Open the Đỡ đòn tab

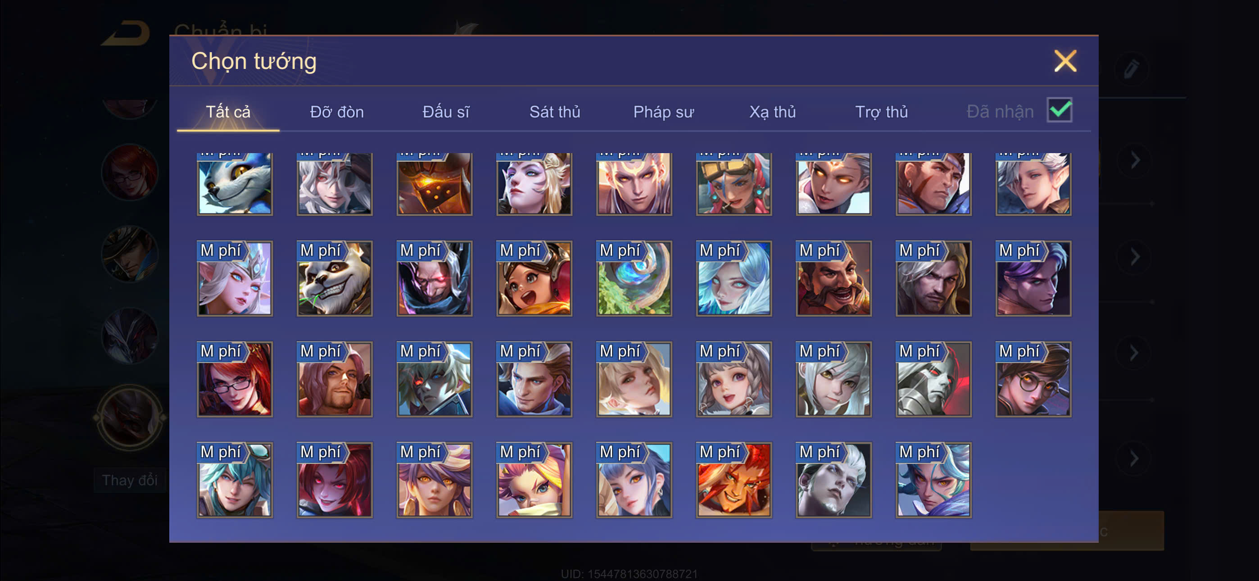(x=337, y=112)
